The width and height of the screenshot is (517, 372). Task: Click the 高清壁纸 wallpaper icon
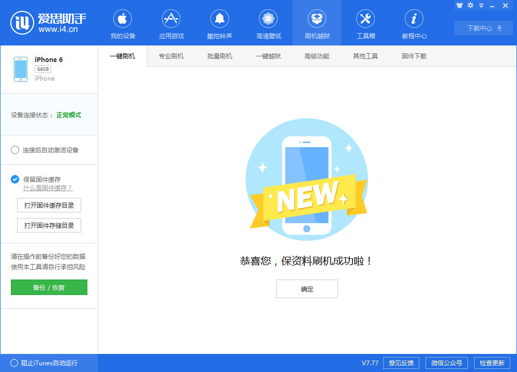click(268, 23)
